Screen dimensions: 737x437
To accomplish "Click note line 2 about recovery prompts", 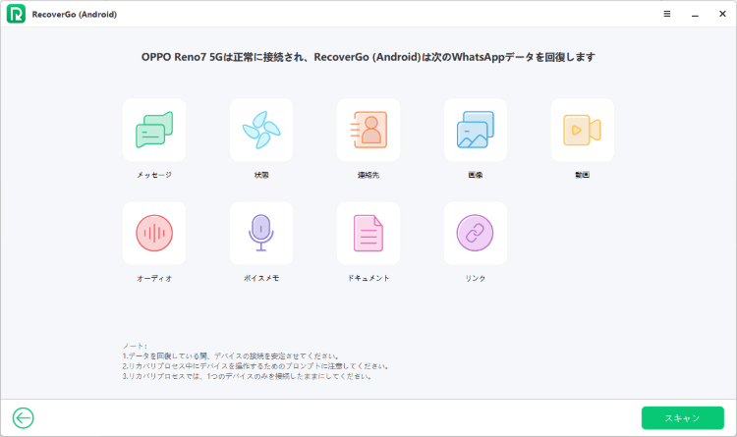I will pyautogui.click(x=255, y=366).
